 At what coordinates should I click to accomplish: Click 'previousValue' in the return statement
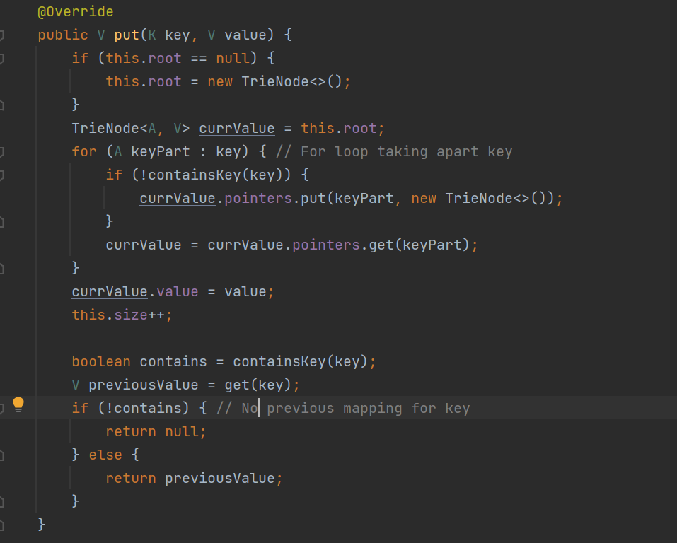coord(220,478)
